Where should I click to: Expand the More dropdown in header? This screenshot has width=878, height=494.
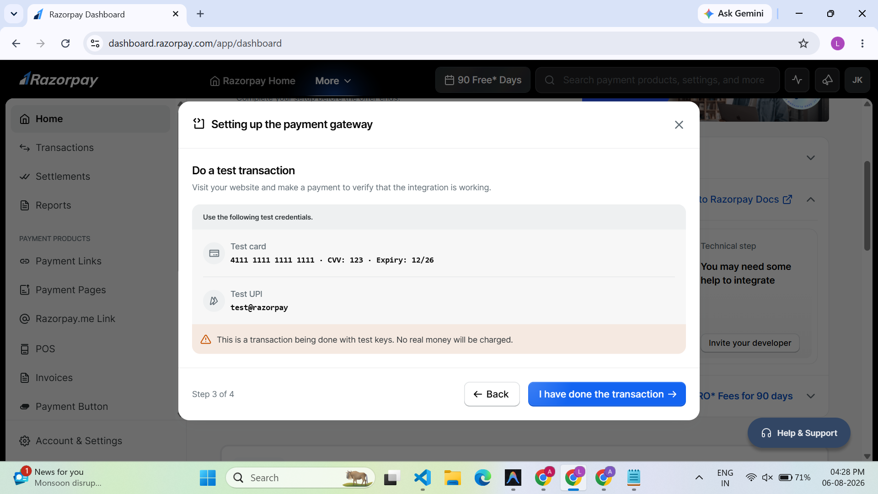(333, 81)
